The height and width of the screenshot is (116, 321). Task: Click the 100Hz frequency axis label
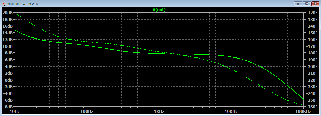[87, 112]
